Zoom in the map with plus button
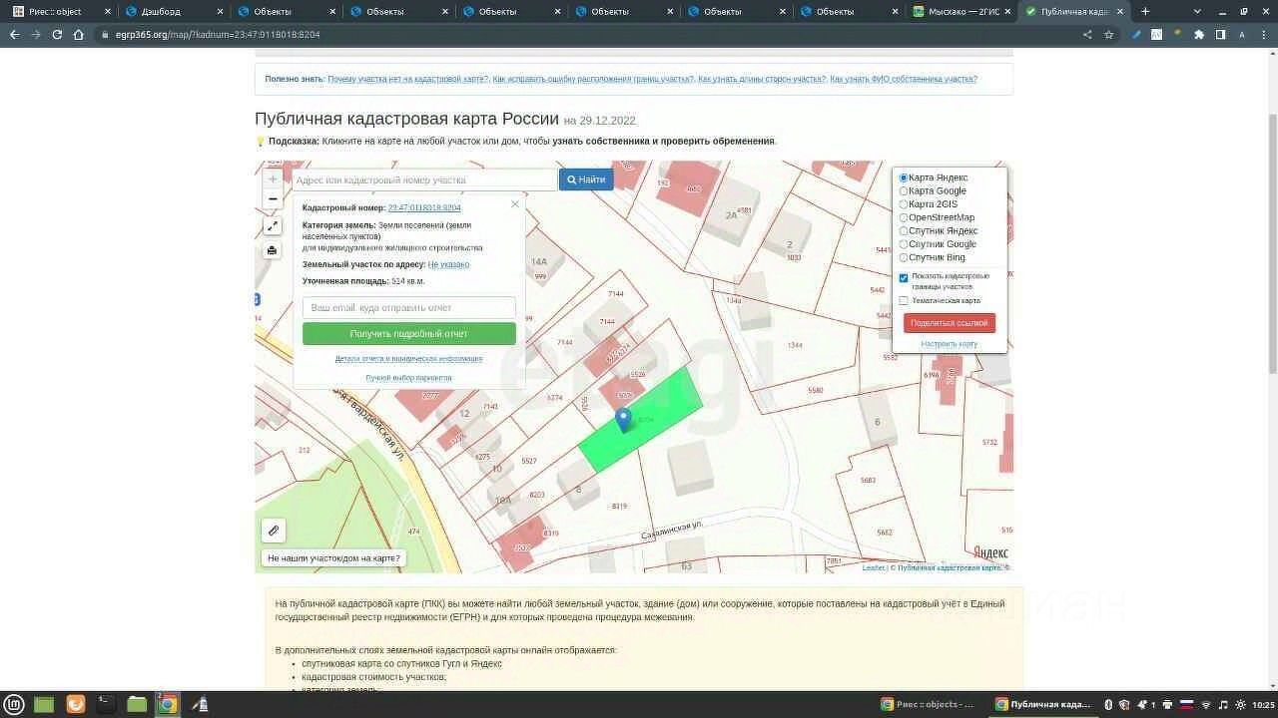Viewport: 1278px width, 718px height. (273, 179)
